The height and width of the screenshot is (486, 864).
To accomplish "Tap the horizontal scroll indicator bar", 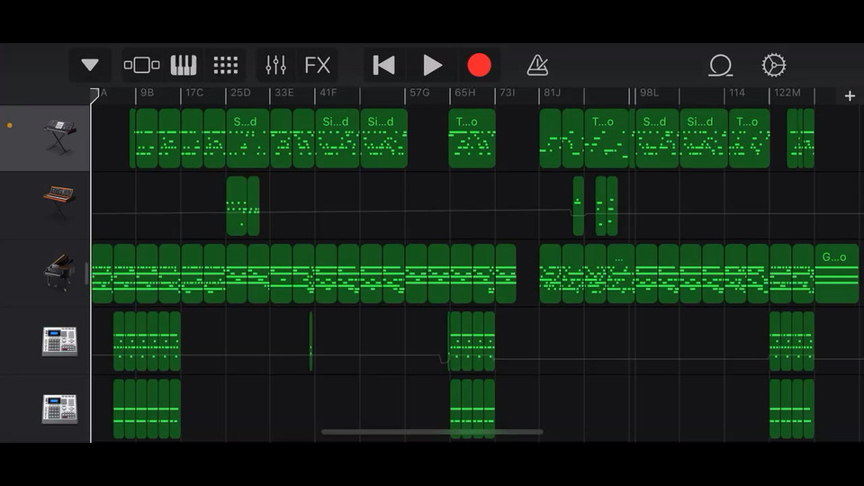I will point(432,432).
